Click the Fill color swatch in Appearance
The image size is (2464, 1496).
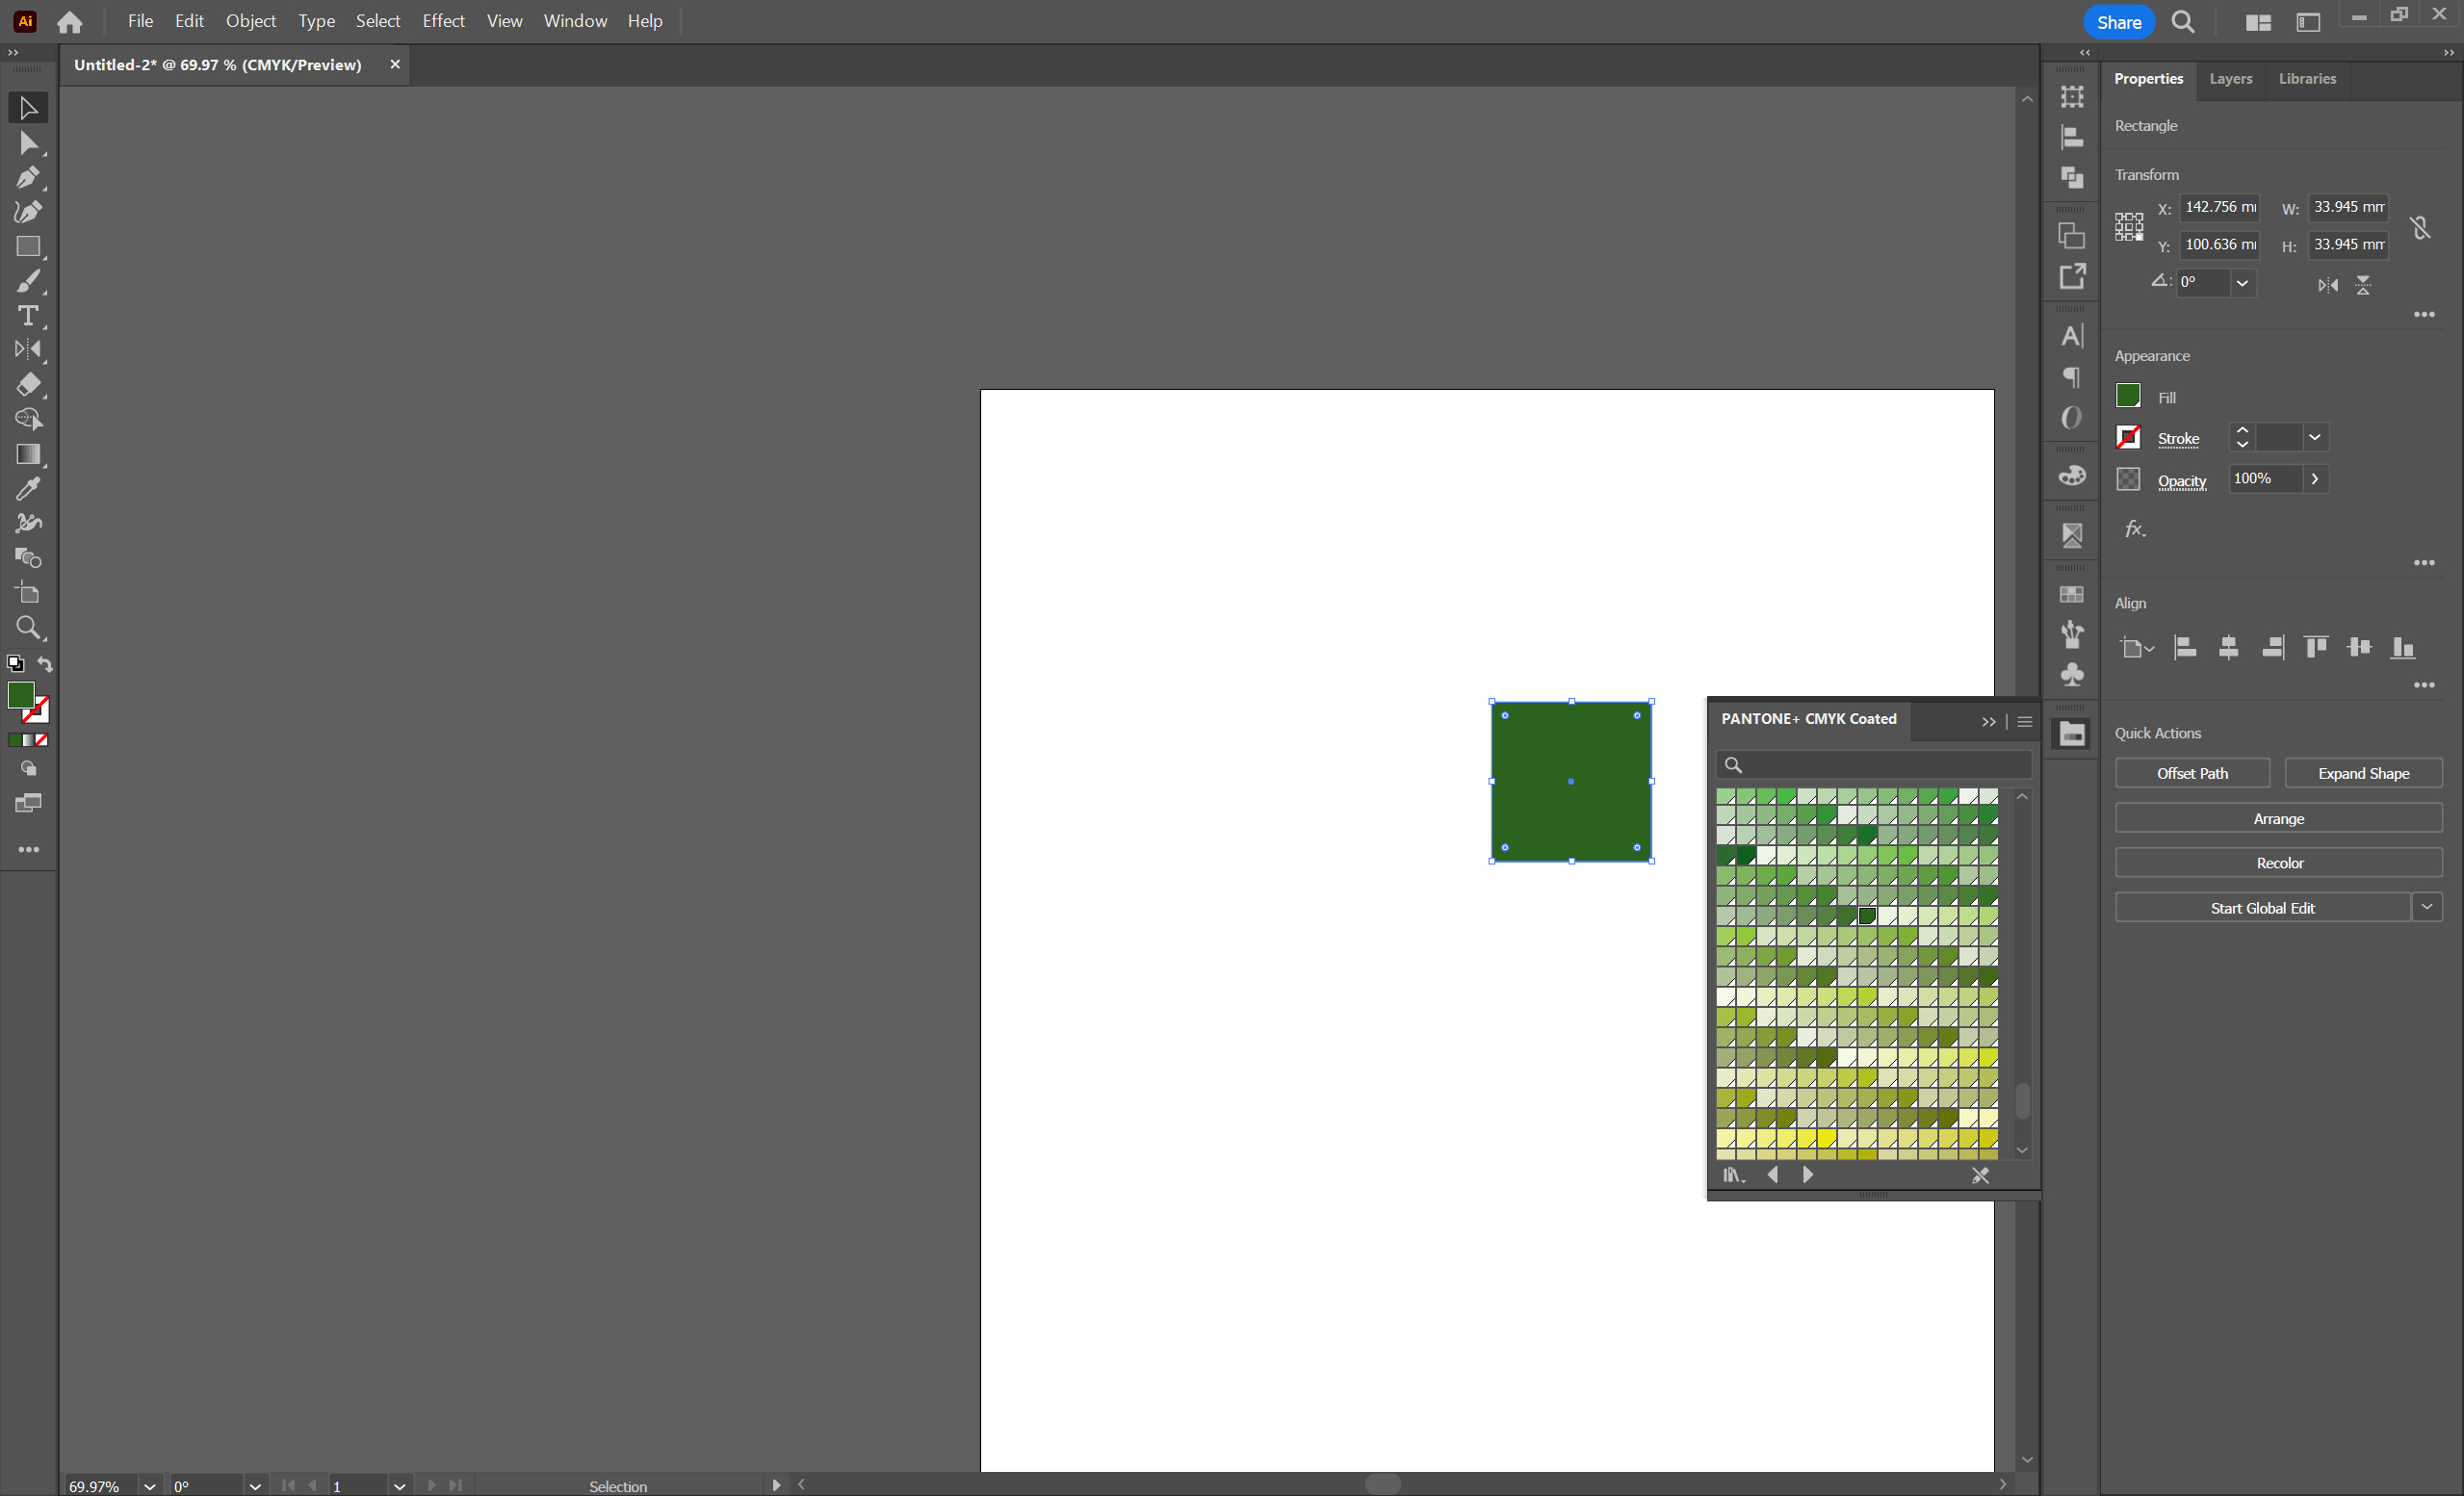click(2128, 397)
